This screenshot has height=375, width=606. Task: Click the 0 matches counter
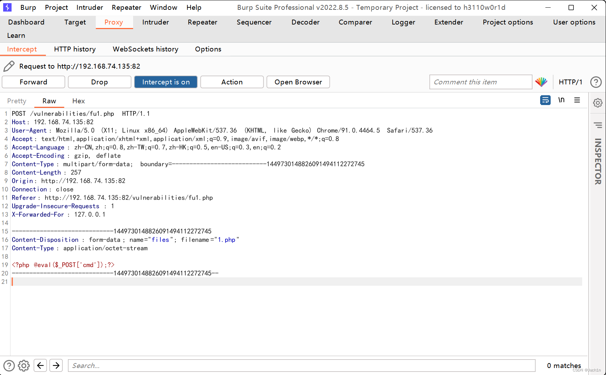[x=564, y=366]
